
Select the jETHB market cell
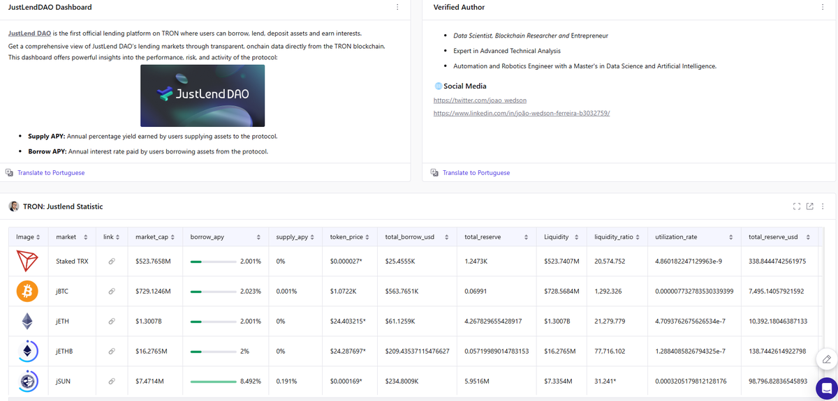click(x=72, y=351)
